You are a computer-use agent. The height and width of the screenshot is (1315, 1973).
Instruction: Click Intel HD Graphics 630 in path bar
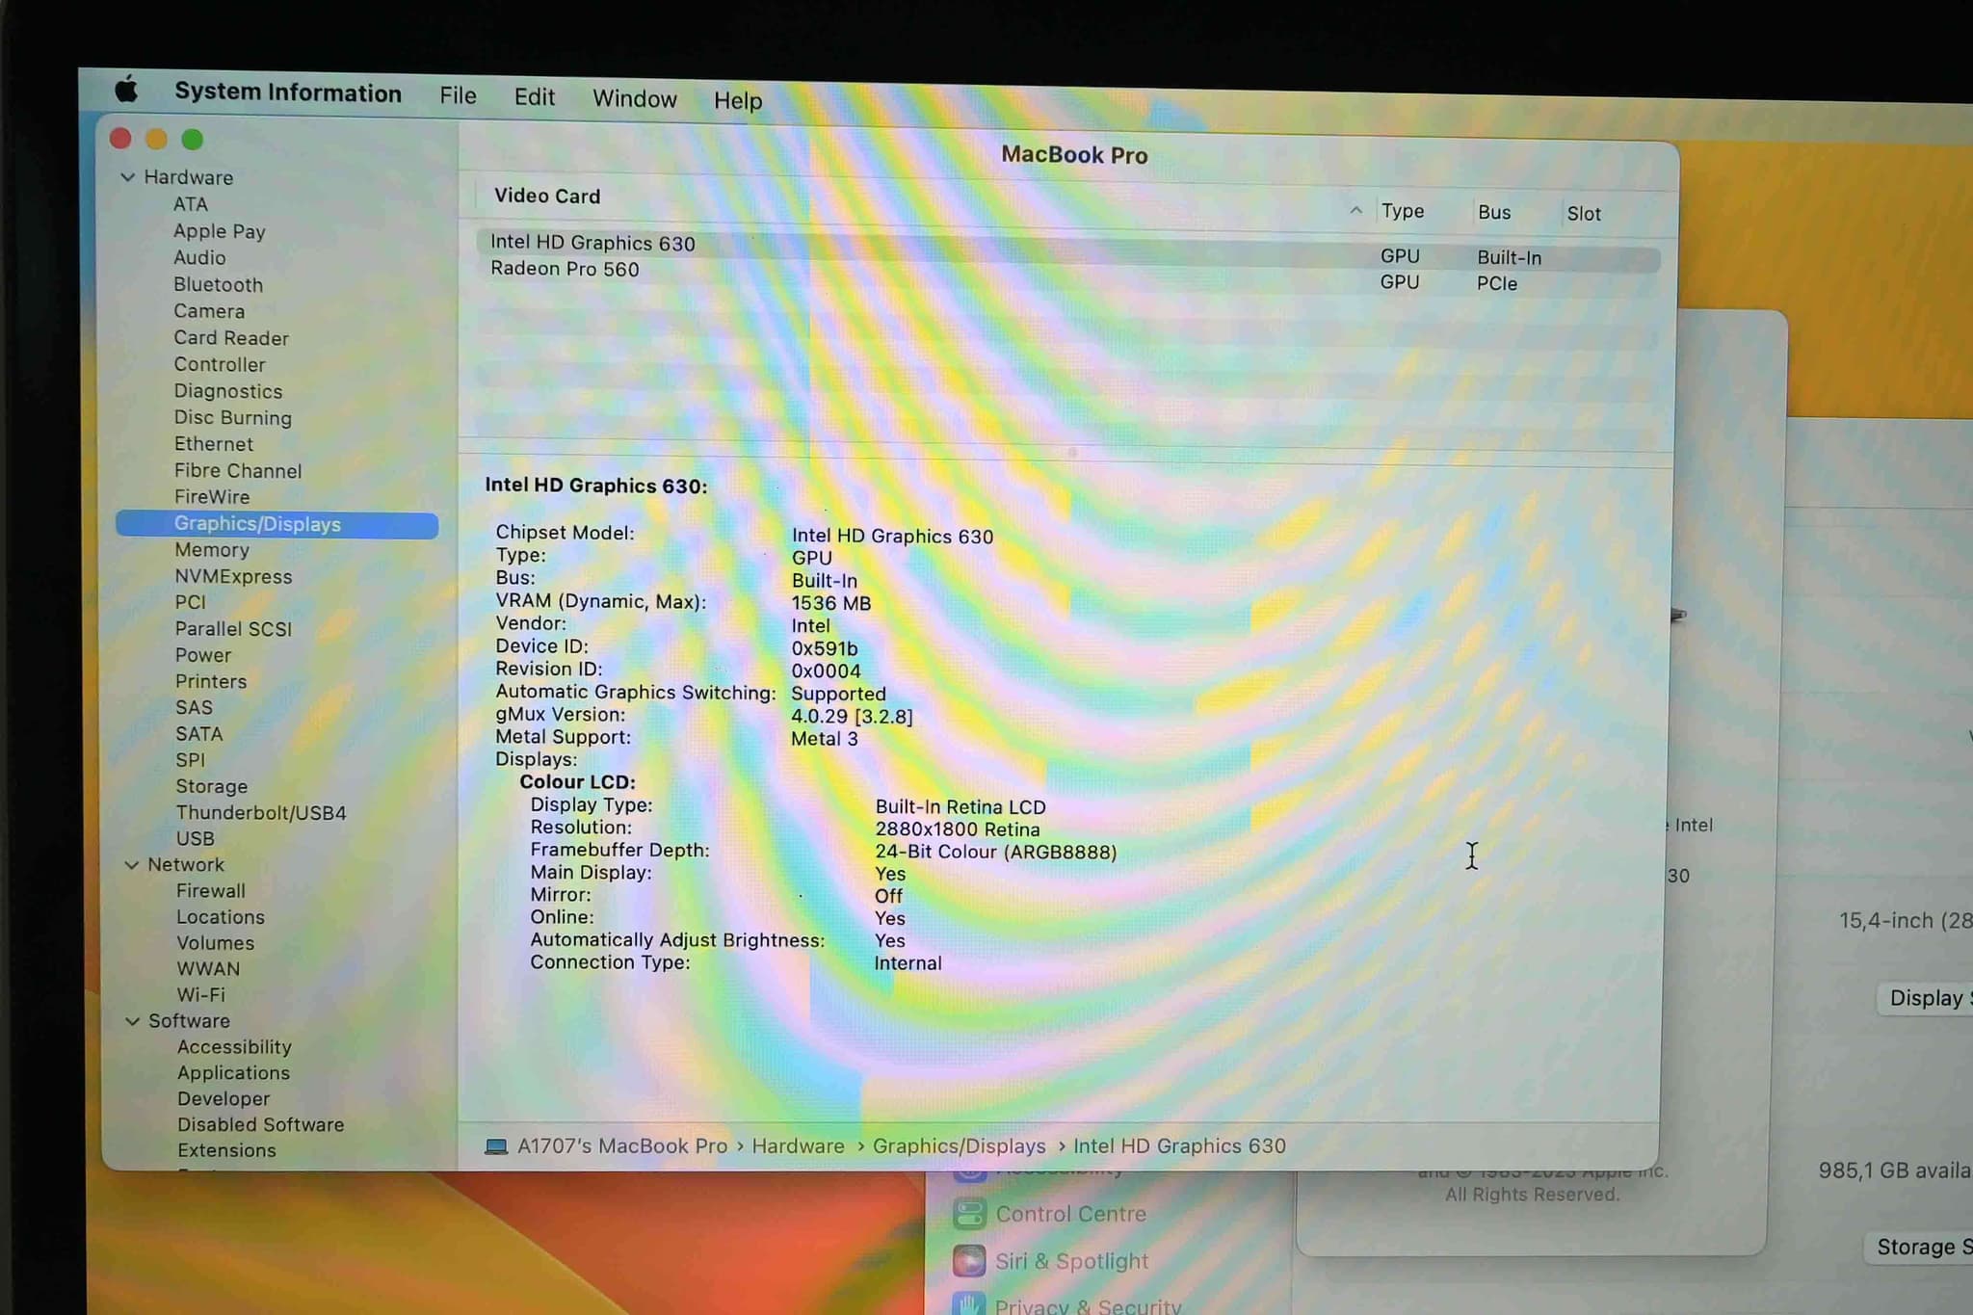point(1179,1146)
